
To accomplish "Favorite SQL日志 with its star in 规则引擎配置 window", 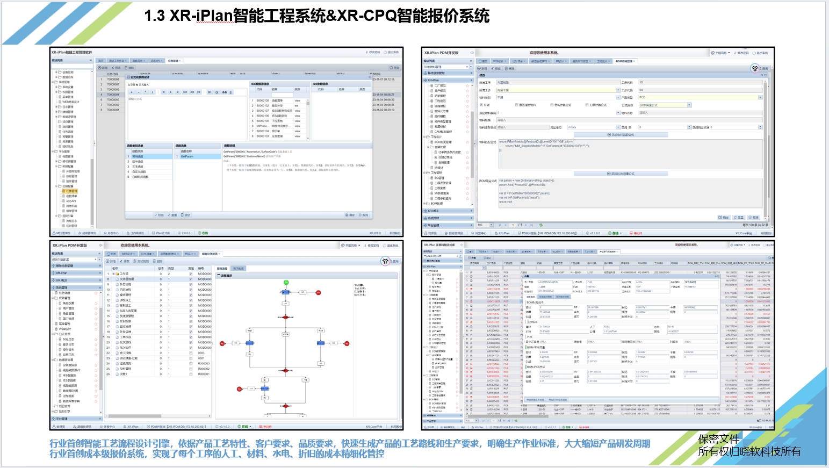I will [96, 339].
